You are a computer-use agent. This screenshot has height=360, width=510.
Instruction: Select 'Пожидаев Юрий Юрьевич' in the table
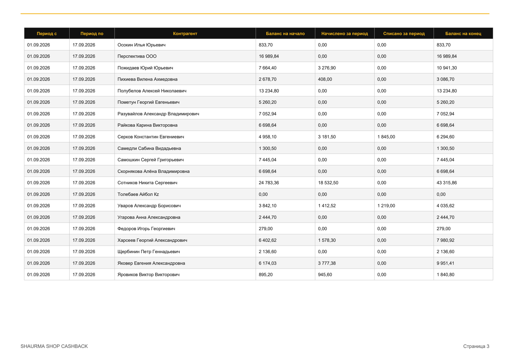[145, 68]
